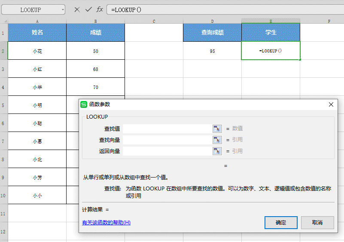Click the select-all corner of the sheet
344x242 pixels.
tap(4, 21)
